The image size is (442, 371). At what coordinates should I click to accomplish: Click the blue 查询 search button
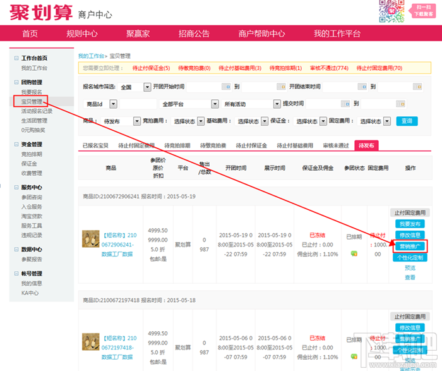[407, 121]
